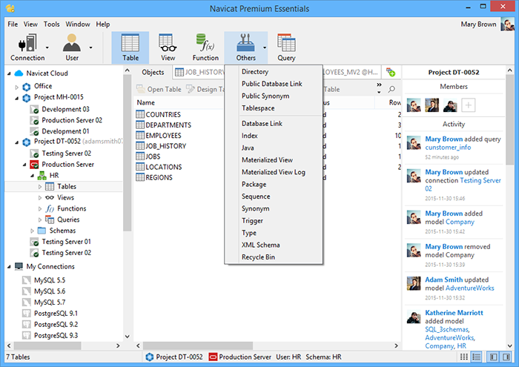The width and height of the screenshot is (519, 367).
Task: Open the Company model link added by Mary
Action: point(460,222)
